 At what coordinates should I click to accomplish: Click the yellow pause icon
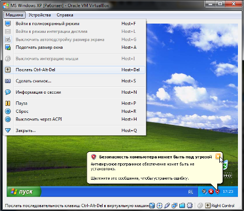tap(8, 103)
